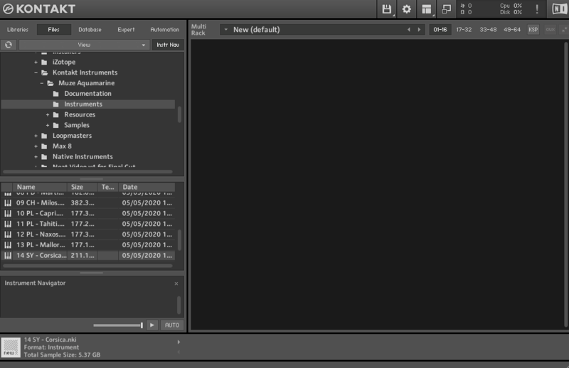
Task: Open the View dropdown menu
Action: (84, 45)
